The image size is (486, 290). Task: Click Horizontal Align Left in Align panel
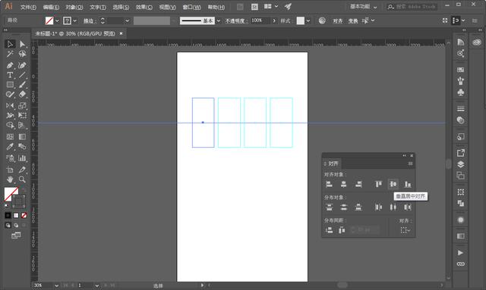[x=329, y=184]
